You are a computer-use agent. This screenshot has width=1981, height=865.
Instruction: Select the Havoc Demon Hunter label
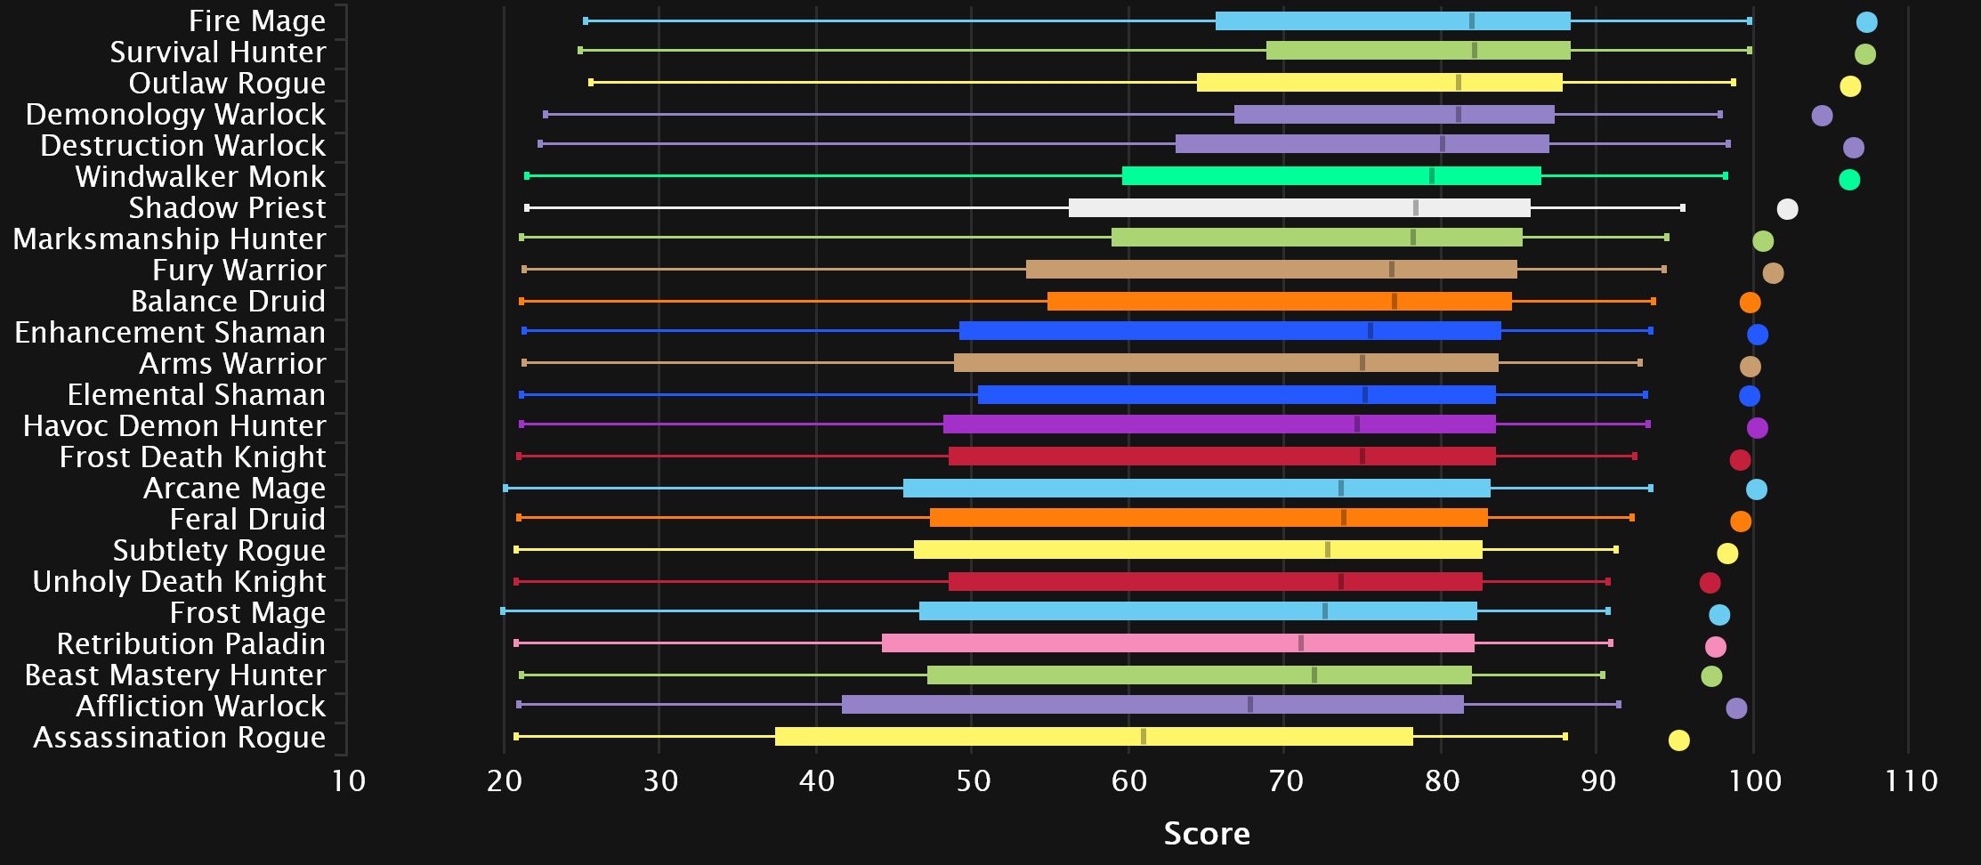[x=174, y=426]
